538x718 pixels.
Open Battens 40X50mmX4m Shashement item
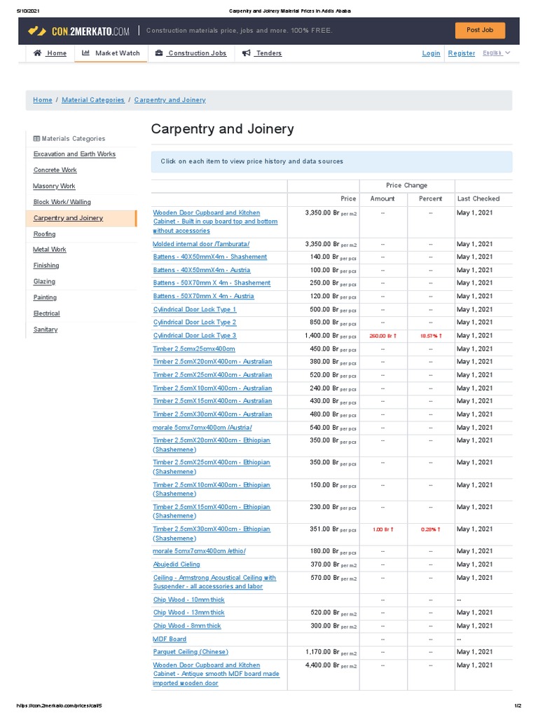coord(210,257)
